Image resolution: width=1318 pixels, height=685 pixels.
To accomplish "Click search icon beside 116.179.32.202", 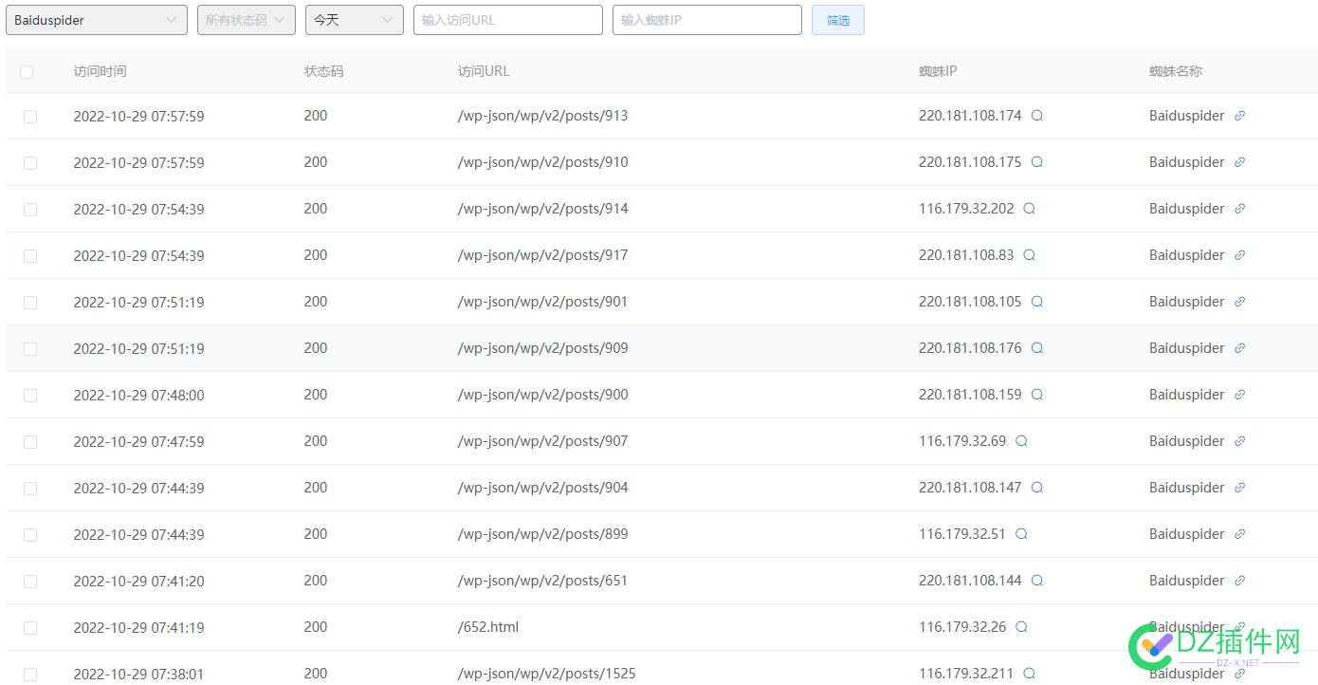I will [x=1030, y=209].
